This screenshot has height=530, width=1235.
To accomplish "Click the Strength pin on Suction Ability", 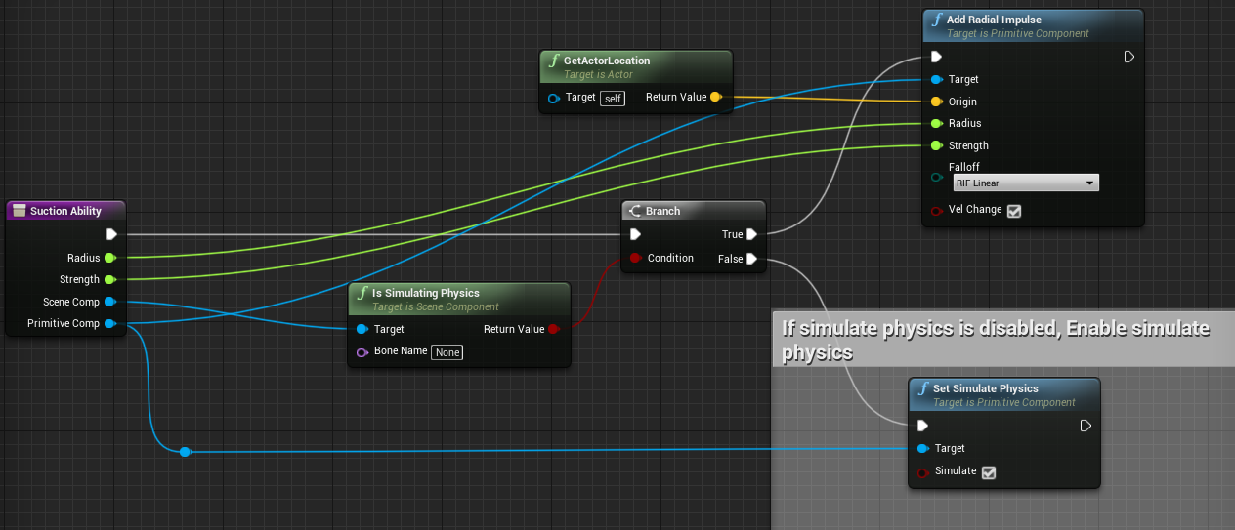I will (x=109, y=279).
